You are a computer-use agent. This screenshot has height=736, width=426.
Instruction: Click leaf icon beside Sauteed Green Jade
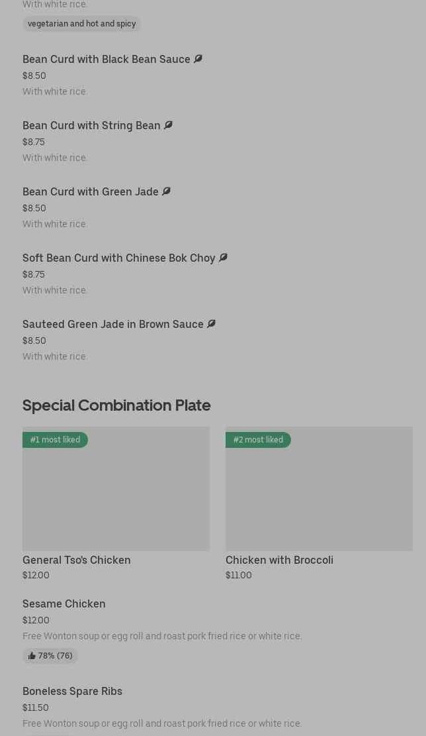point(211,324)
